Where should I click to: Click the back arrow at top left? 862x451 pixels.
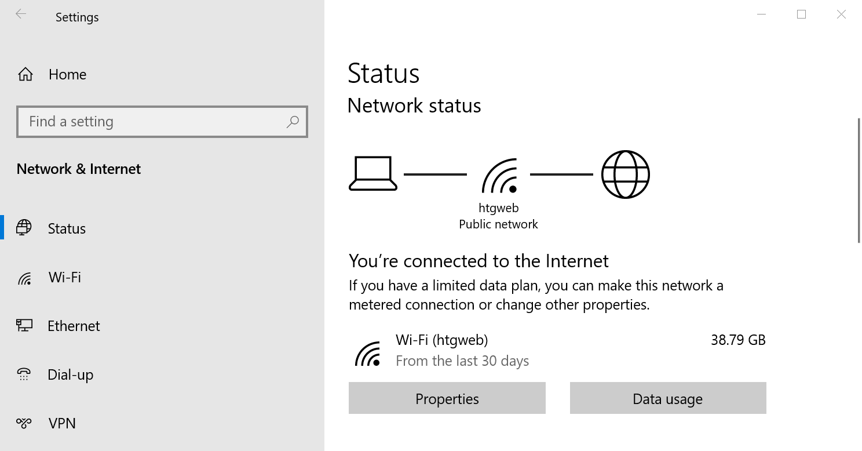point(21,14)
